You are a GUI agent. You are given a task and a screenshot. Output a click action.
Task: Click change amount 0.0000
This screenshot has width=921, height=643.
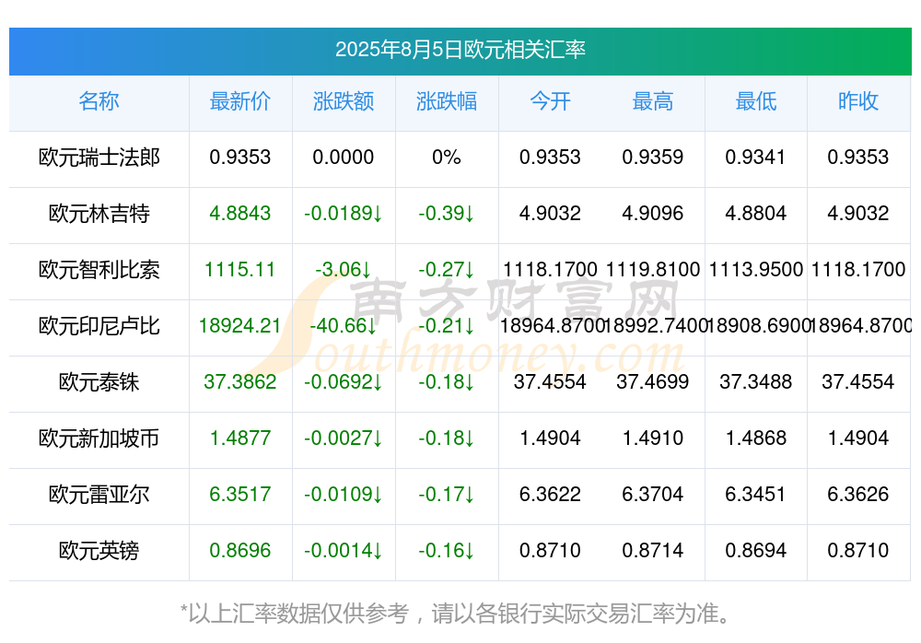343,158
